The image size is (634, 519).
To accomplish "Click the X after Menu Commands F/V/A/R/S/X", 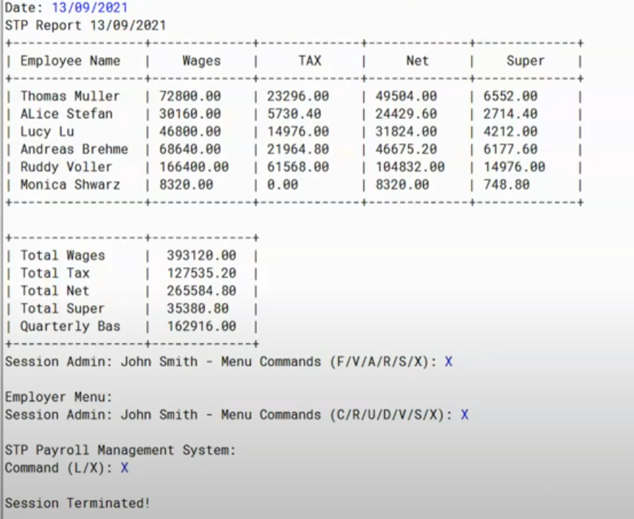I will pos(449,362).
